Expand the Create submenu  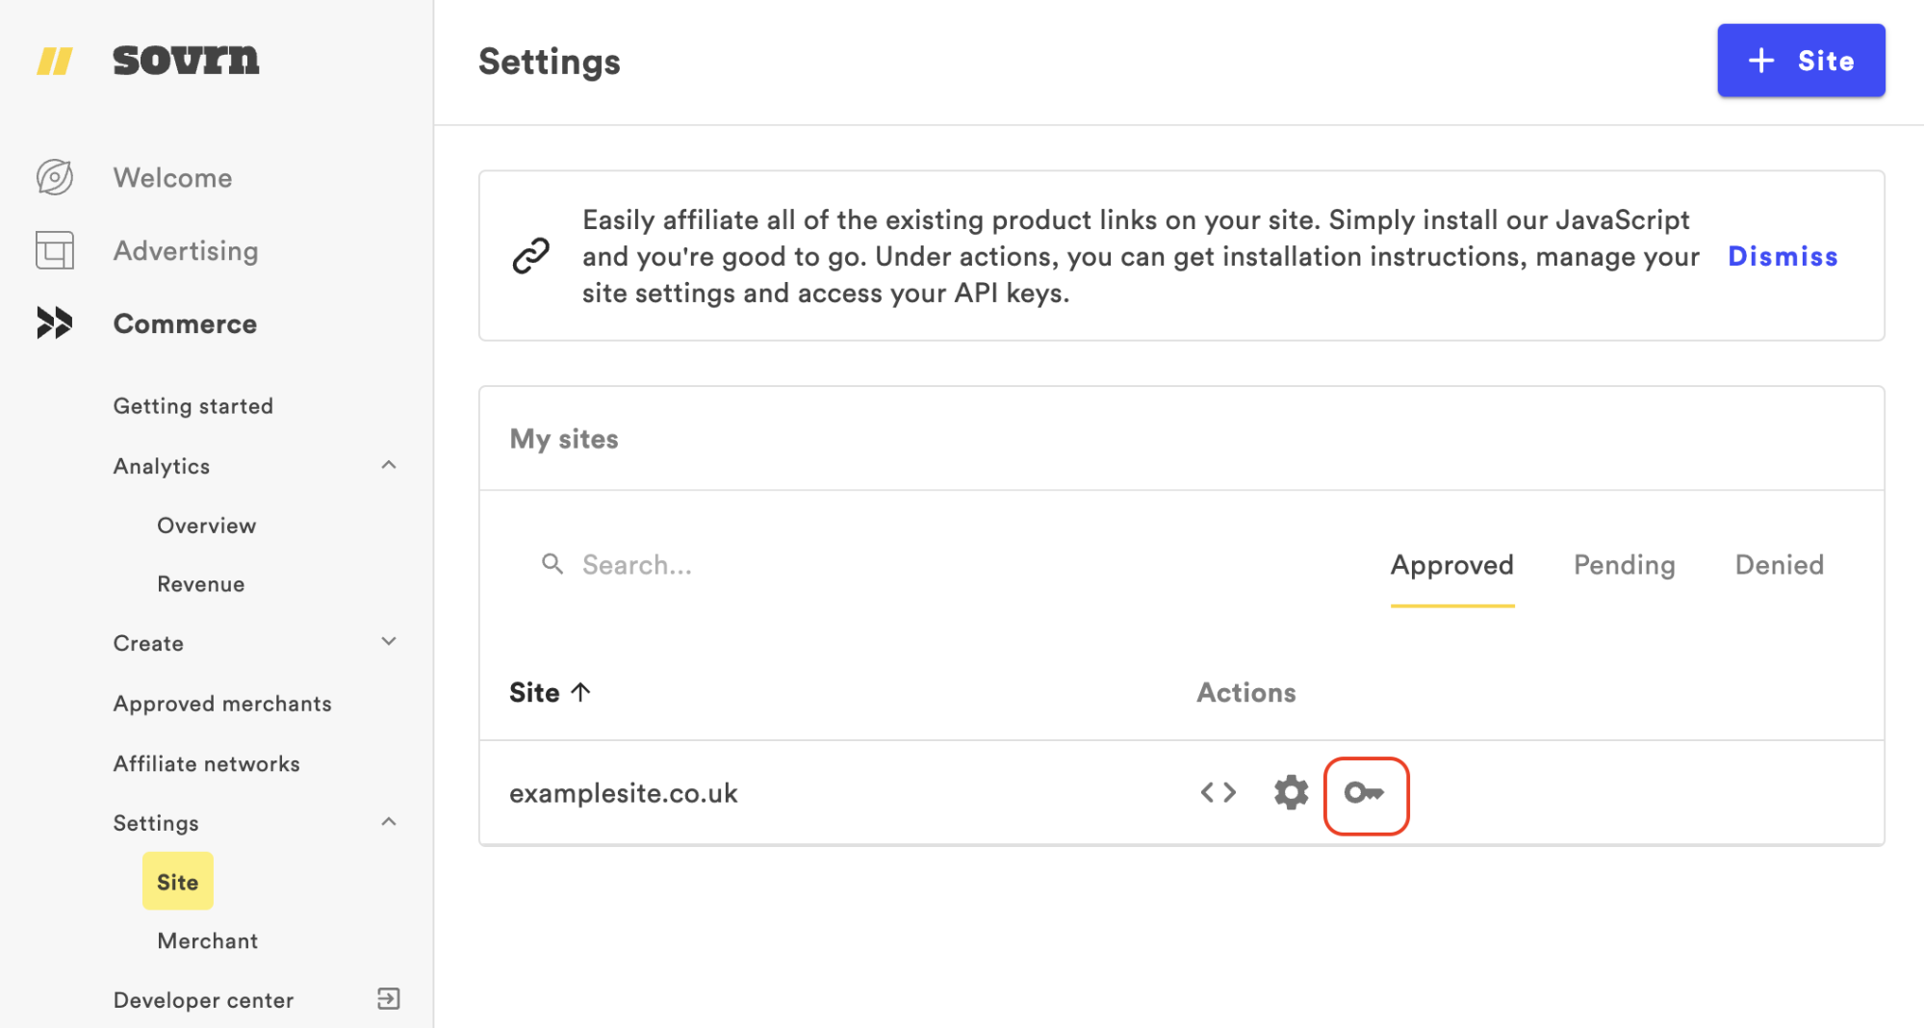tap(389, 642)
